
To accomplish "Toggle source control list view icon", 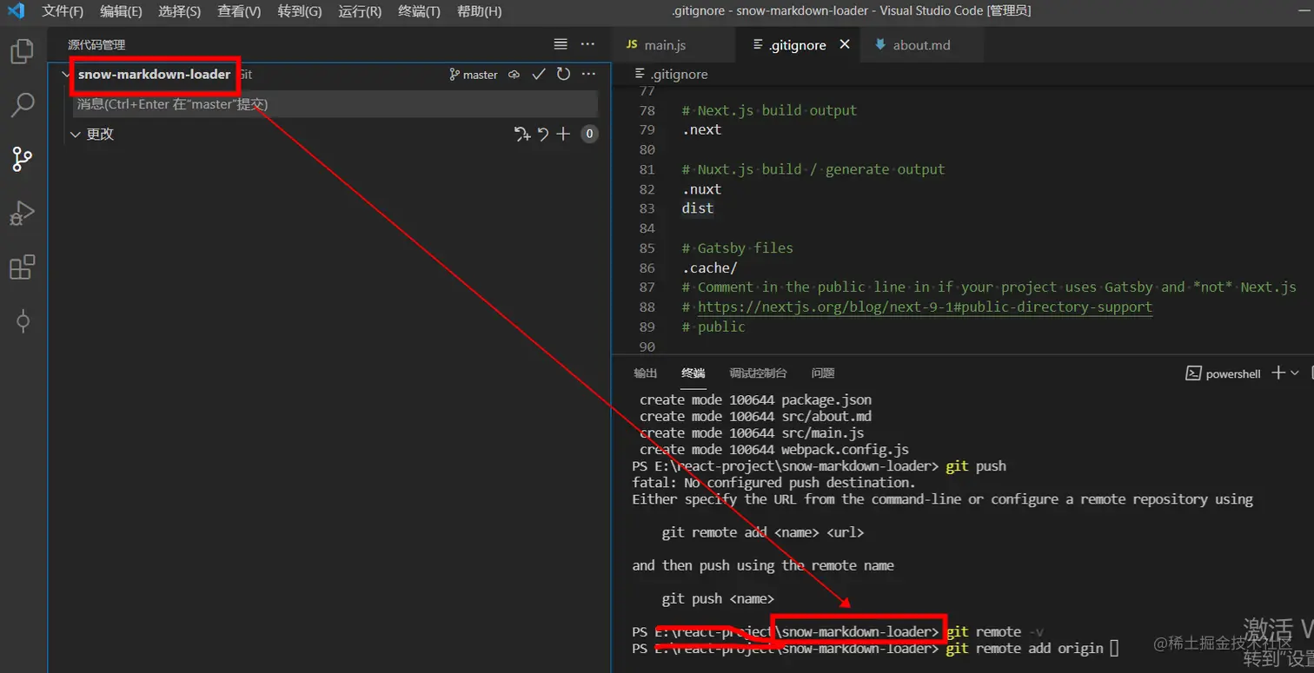I will tap(561, 44).
